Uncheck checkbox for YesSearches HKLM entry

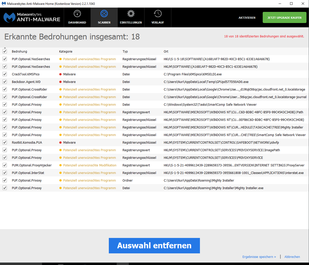coord(5,67)
